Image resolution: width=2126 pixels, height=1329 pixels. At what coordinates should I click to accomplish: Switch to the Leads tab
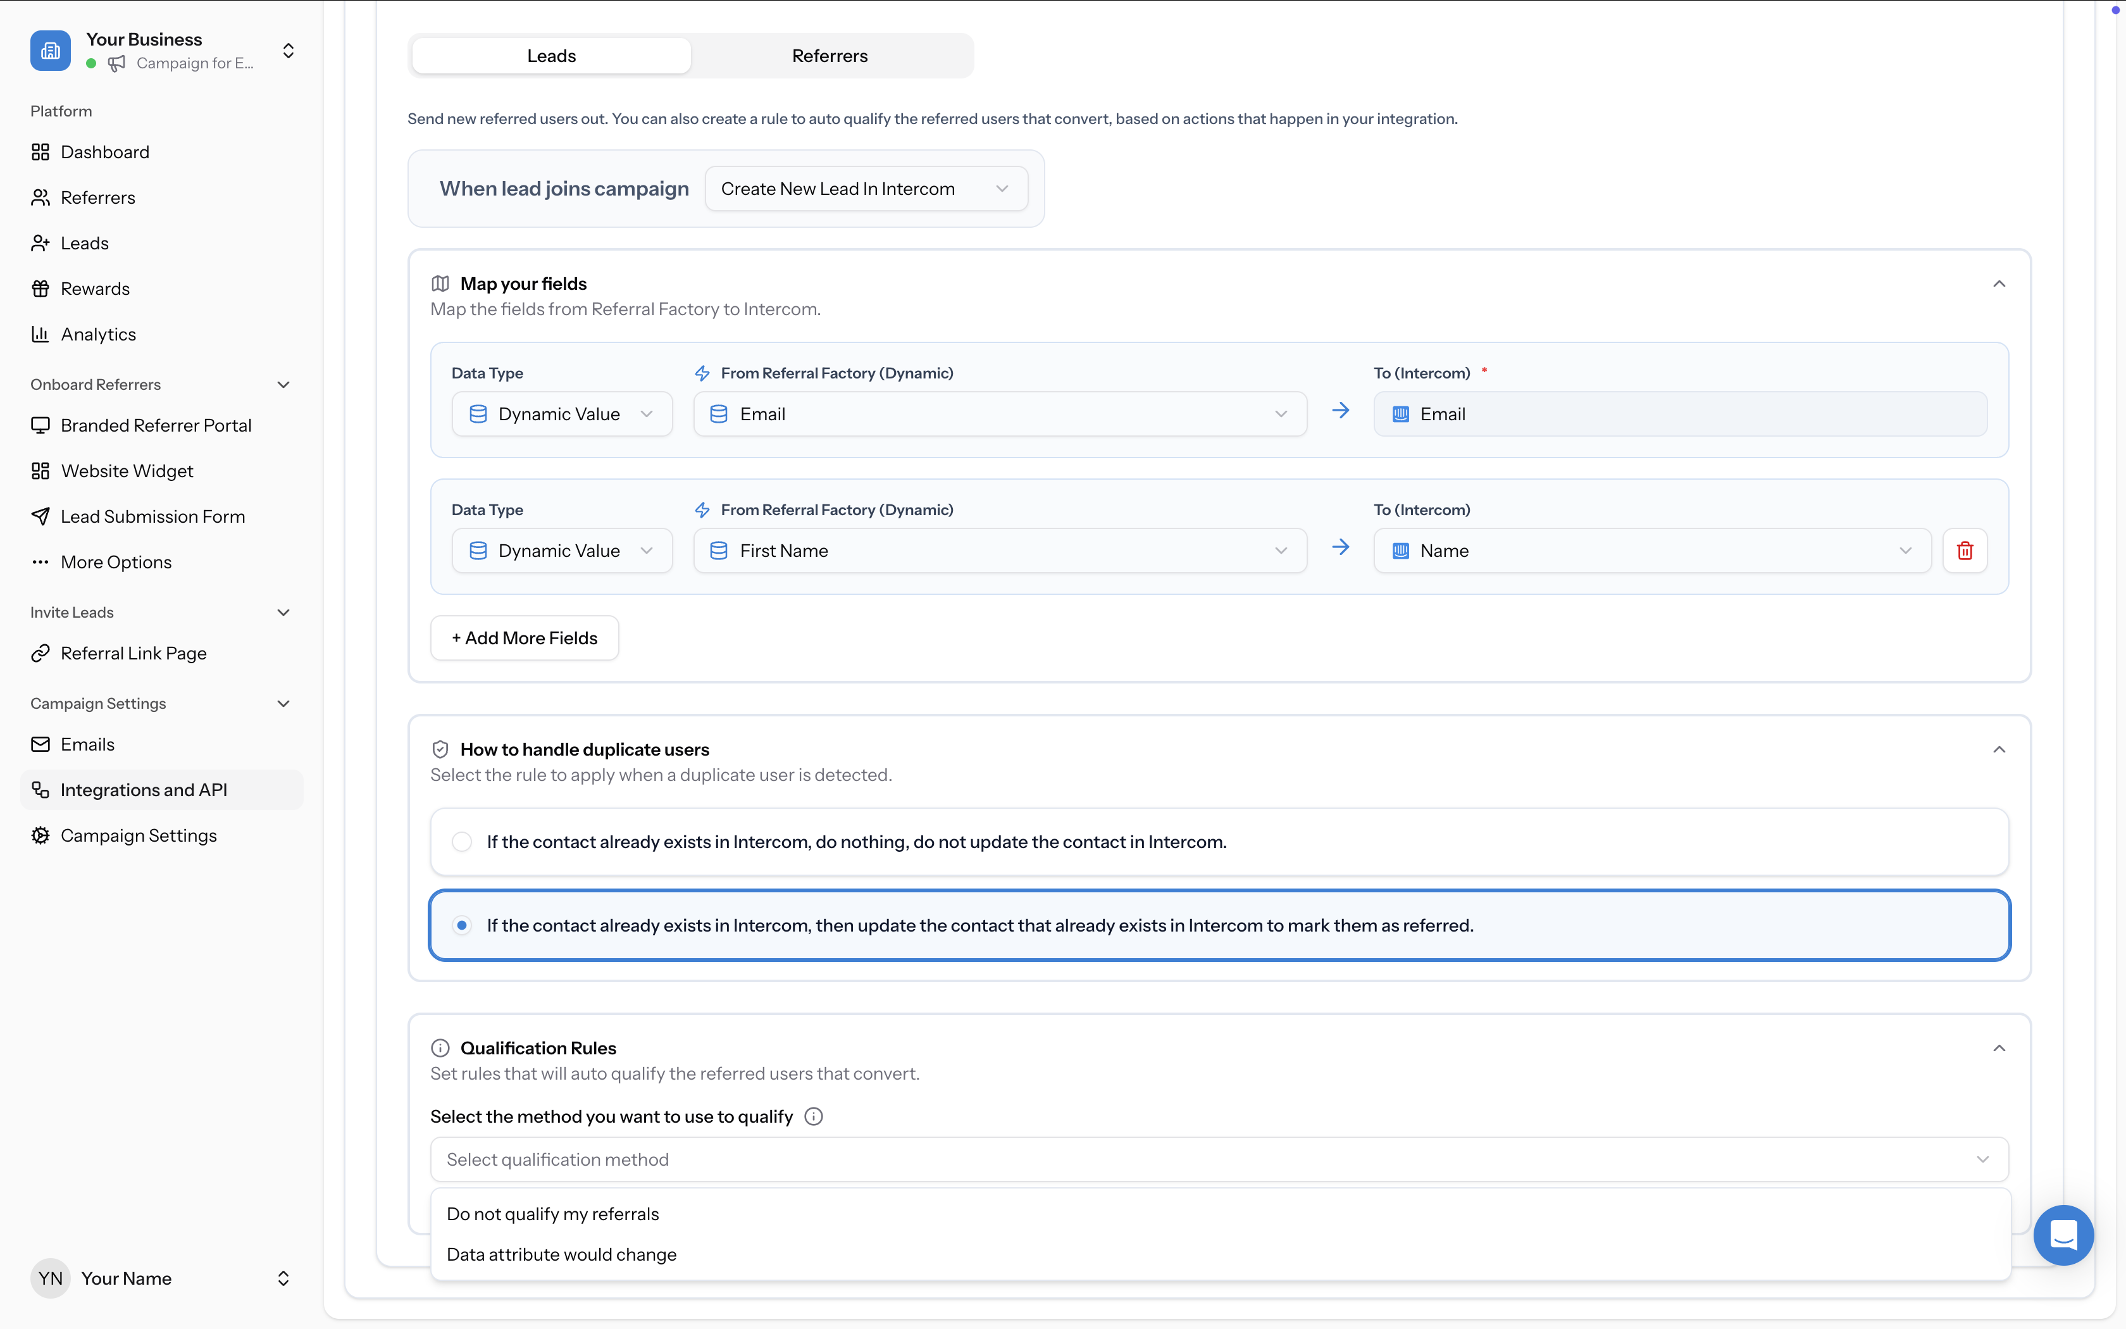[x=551, y=56]
